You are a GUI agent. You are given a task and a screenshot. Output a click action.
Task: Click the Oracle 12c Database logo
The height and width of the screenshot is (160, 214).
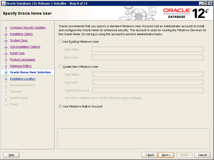[x=186, y=13]
